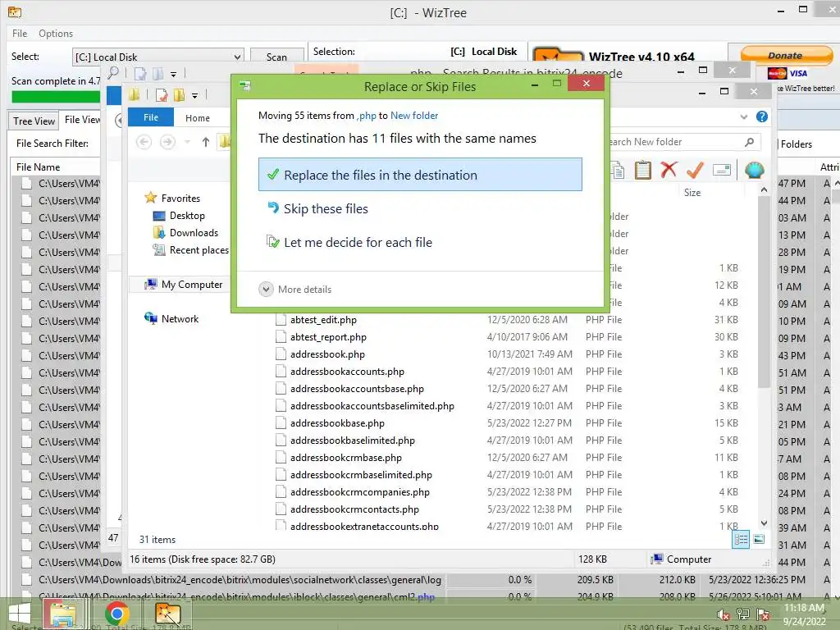Select Favorites in navigation pane
This screenshot has height=630, width=840.
click(172, 199)
